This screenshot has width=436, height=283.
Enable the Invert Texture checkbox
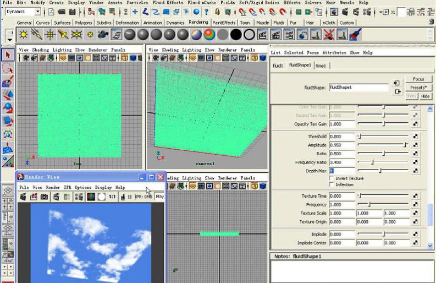tap(331, 178)
